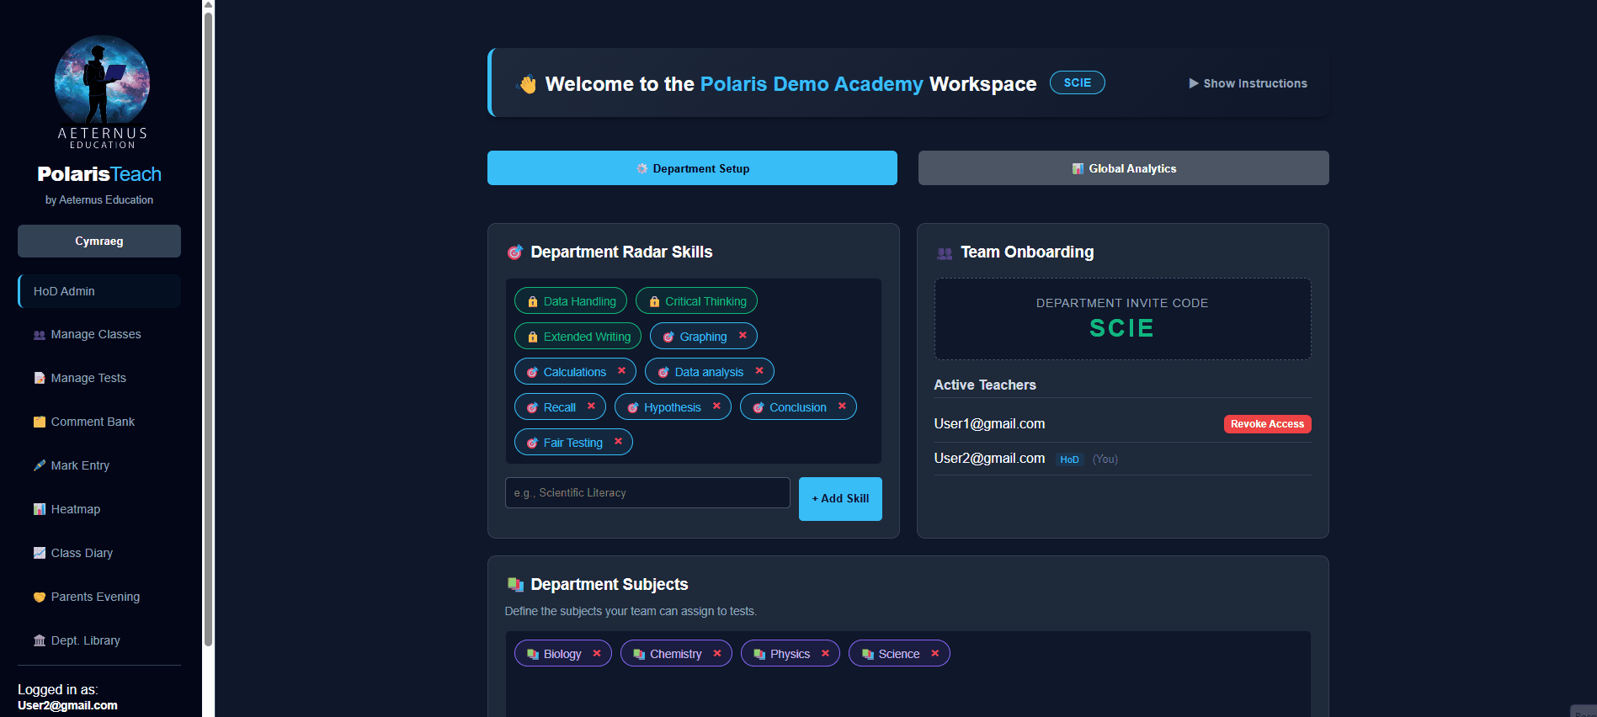
Task: Open the Heatmap view
Action: [x=99, y=509]
